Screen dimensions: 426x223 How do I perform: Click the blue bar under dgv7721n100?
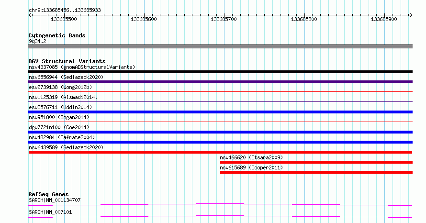point(220,132)
